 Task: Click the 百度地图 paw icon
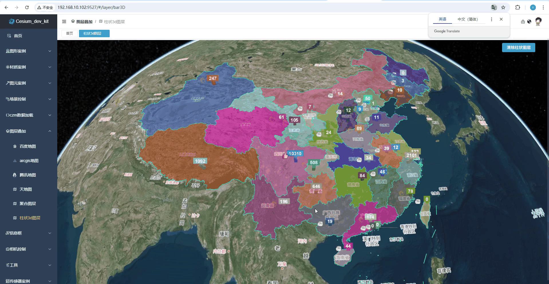coord(15,146)
